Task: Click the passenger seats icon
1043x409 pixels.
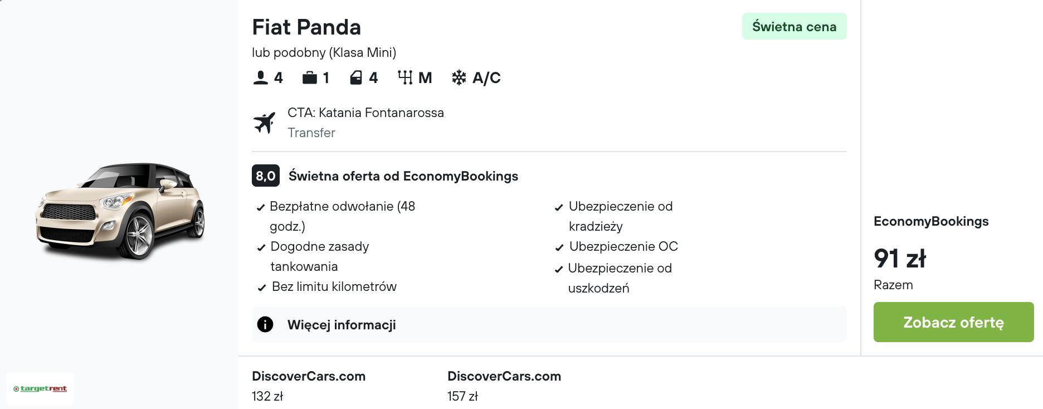Action: pos(260,77)
